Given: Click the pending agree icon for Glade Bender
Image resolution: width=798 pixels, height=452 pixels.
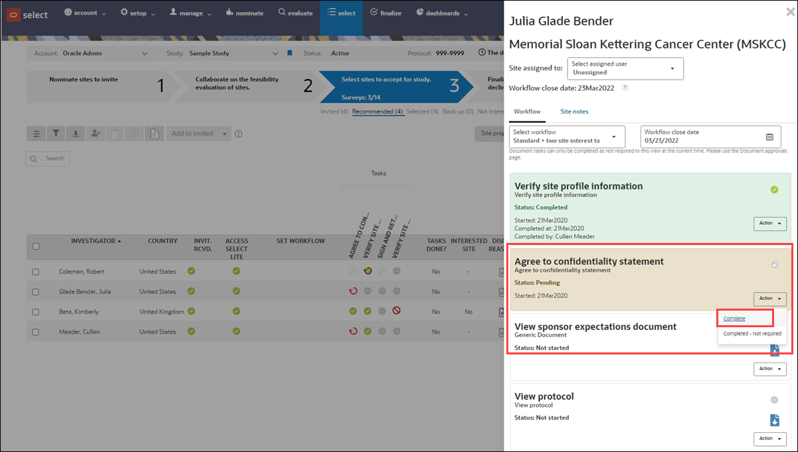Looking at the screenshot, I should tap(353, 291).
